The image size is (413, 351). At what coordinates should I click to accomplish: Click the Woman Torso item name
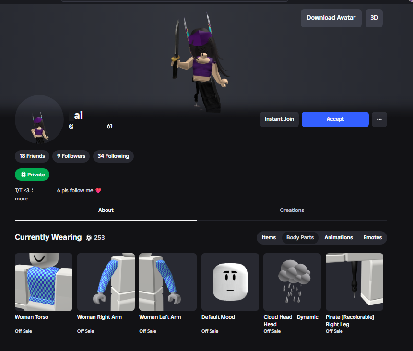pyautogui.click(x=32, y=317)
